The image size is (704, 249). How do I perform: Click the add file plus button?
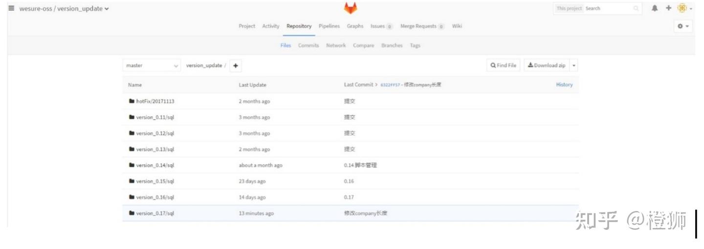236,65
